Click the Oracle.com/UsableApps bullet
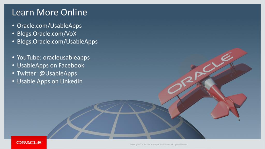 tap(49, 26)
